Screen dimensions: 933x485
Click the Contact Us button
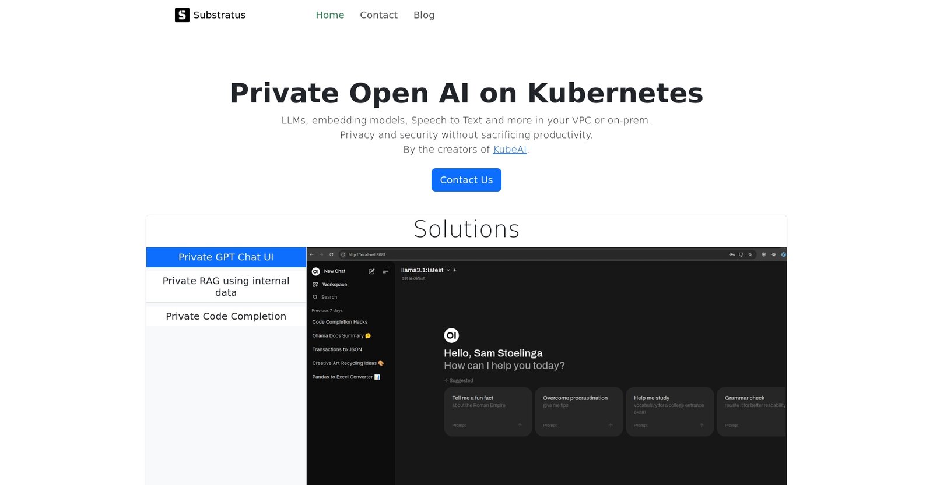point(466,180)
